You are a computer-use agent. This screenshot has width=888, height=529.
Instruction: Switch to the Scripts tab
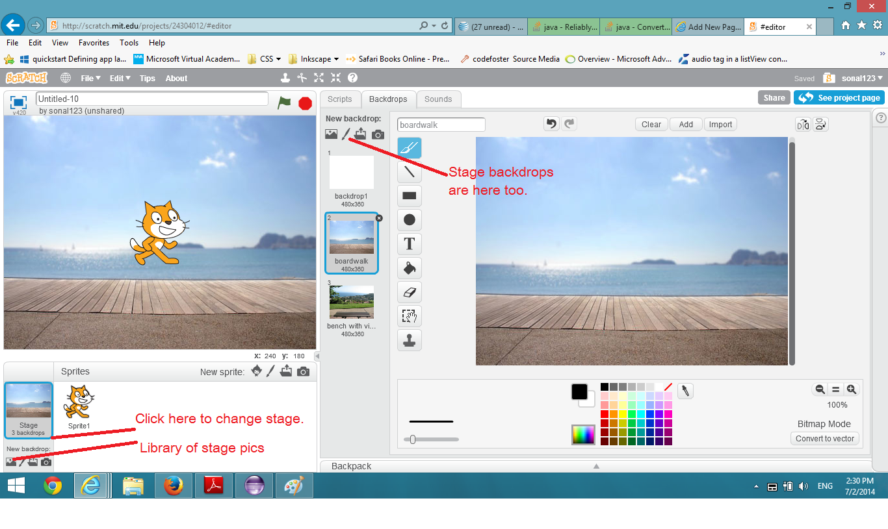pos(340,99)
